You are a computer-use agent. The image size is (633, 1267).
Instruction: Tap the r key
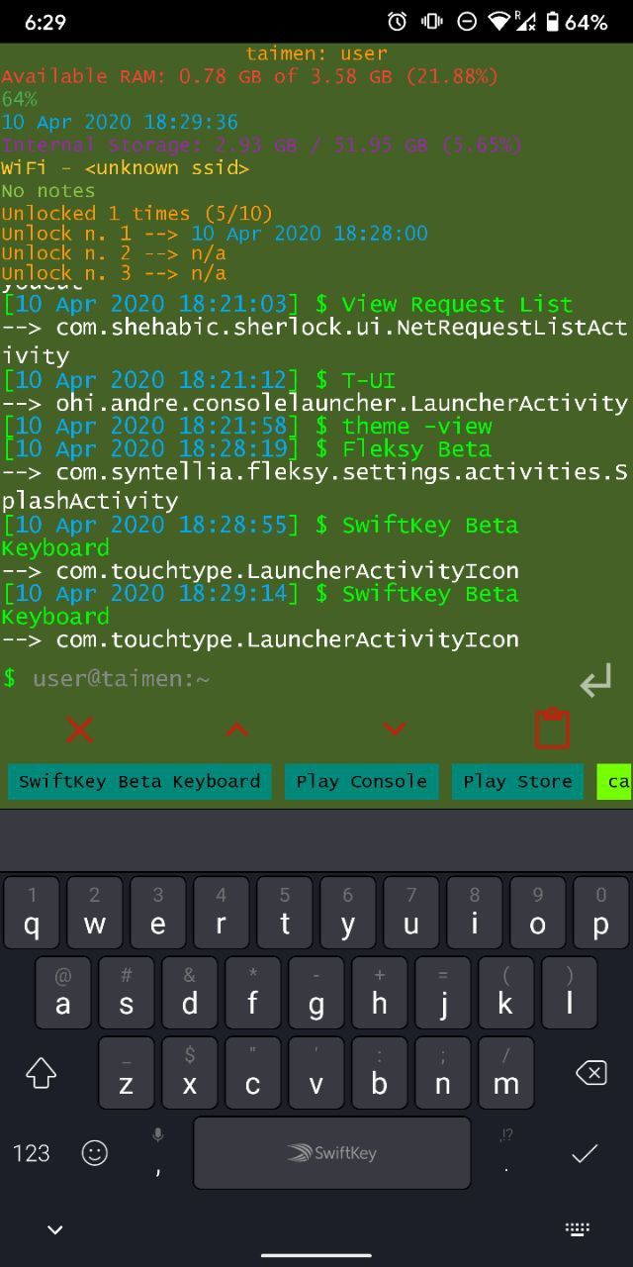222,913
